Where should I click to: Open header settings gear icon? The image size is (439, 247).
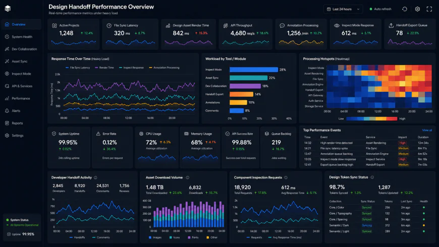click(417, 9)
